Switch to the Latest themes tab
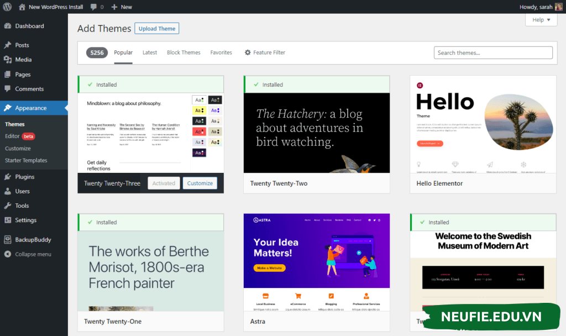The image size is (566, 336). point(149,53)
